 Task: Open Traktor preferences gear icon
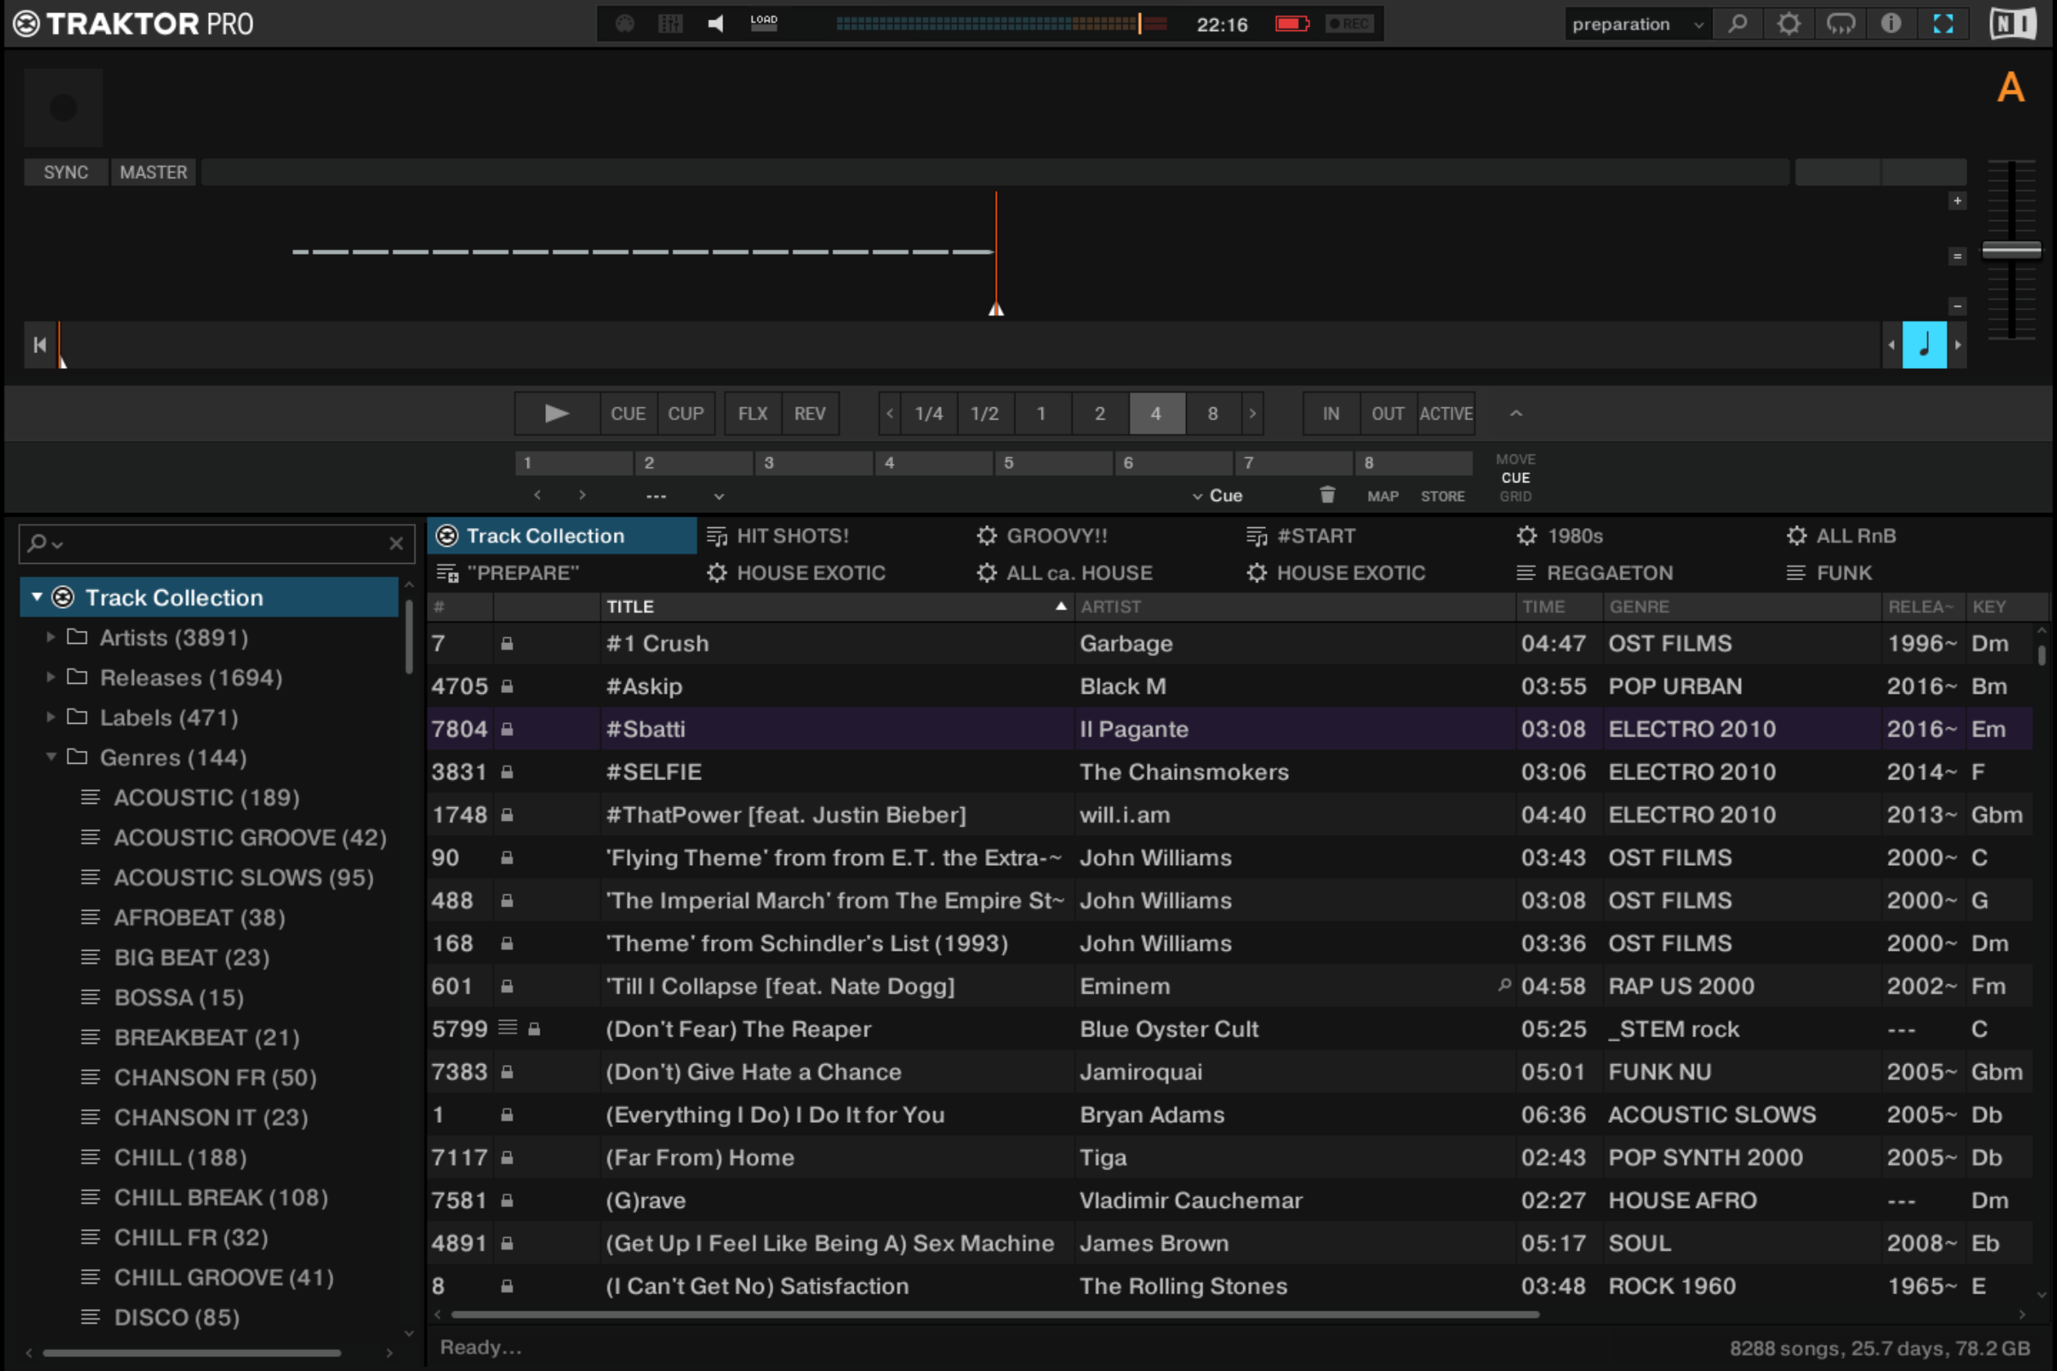coord(1788,24)
